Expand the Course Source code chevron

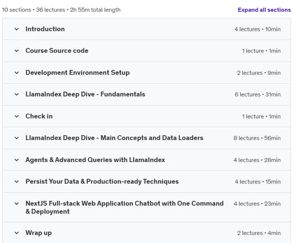click(x=17, y=51)
